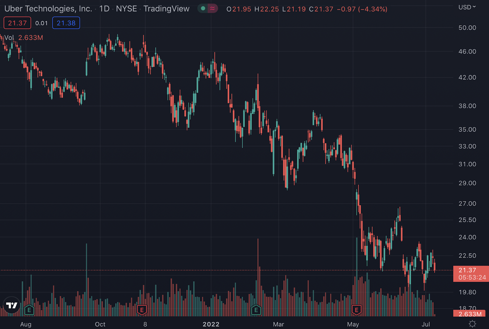Select the 1D interval label

click(x=104, y=9)
